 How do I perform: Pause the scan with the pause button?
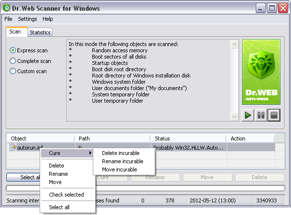point(261,115)
